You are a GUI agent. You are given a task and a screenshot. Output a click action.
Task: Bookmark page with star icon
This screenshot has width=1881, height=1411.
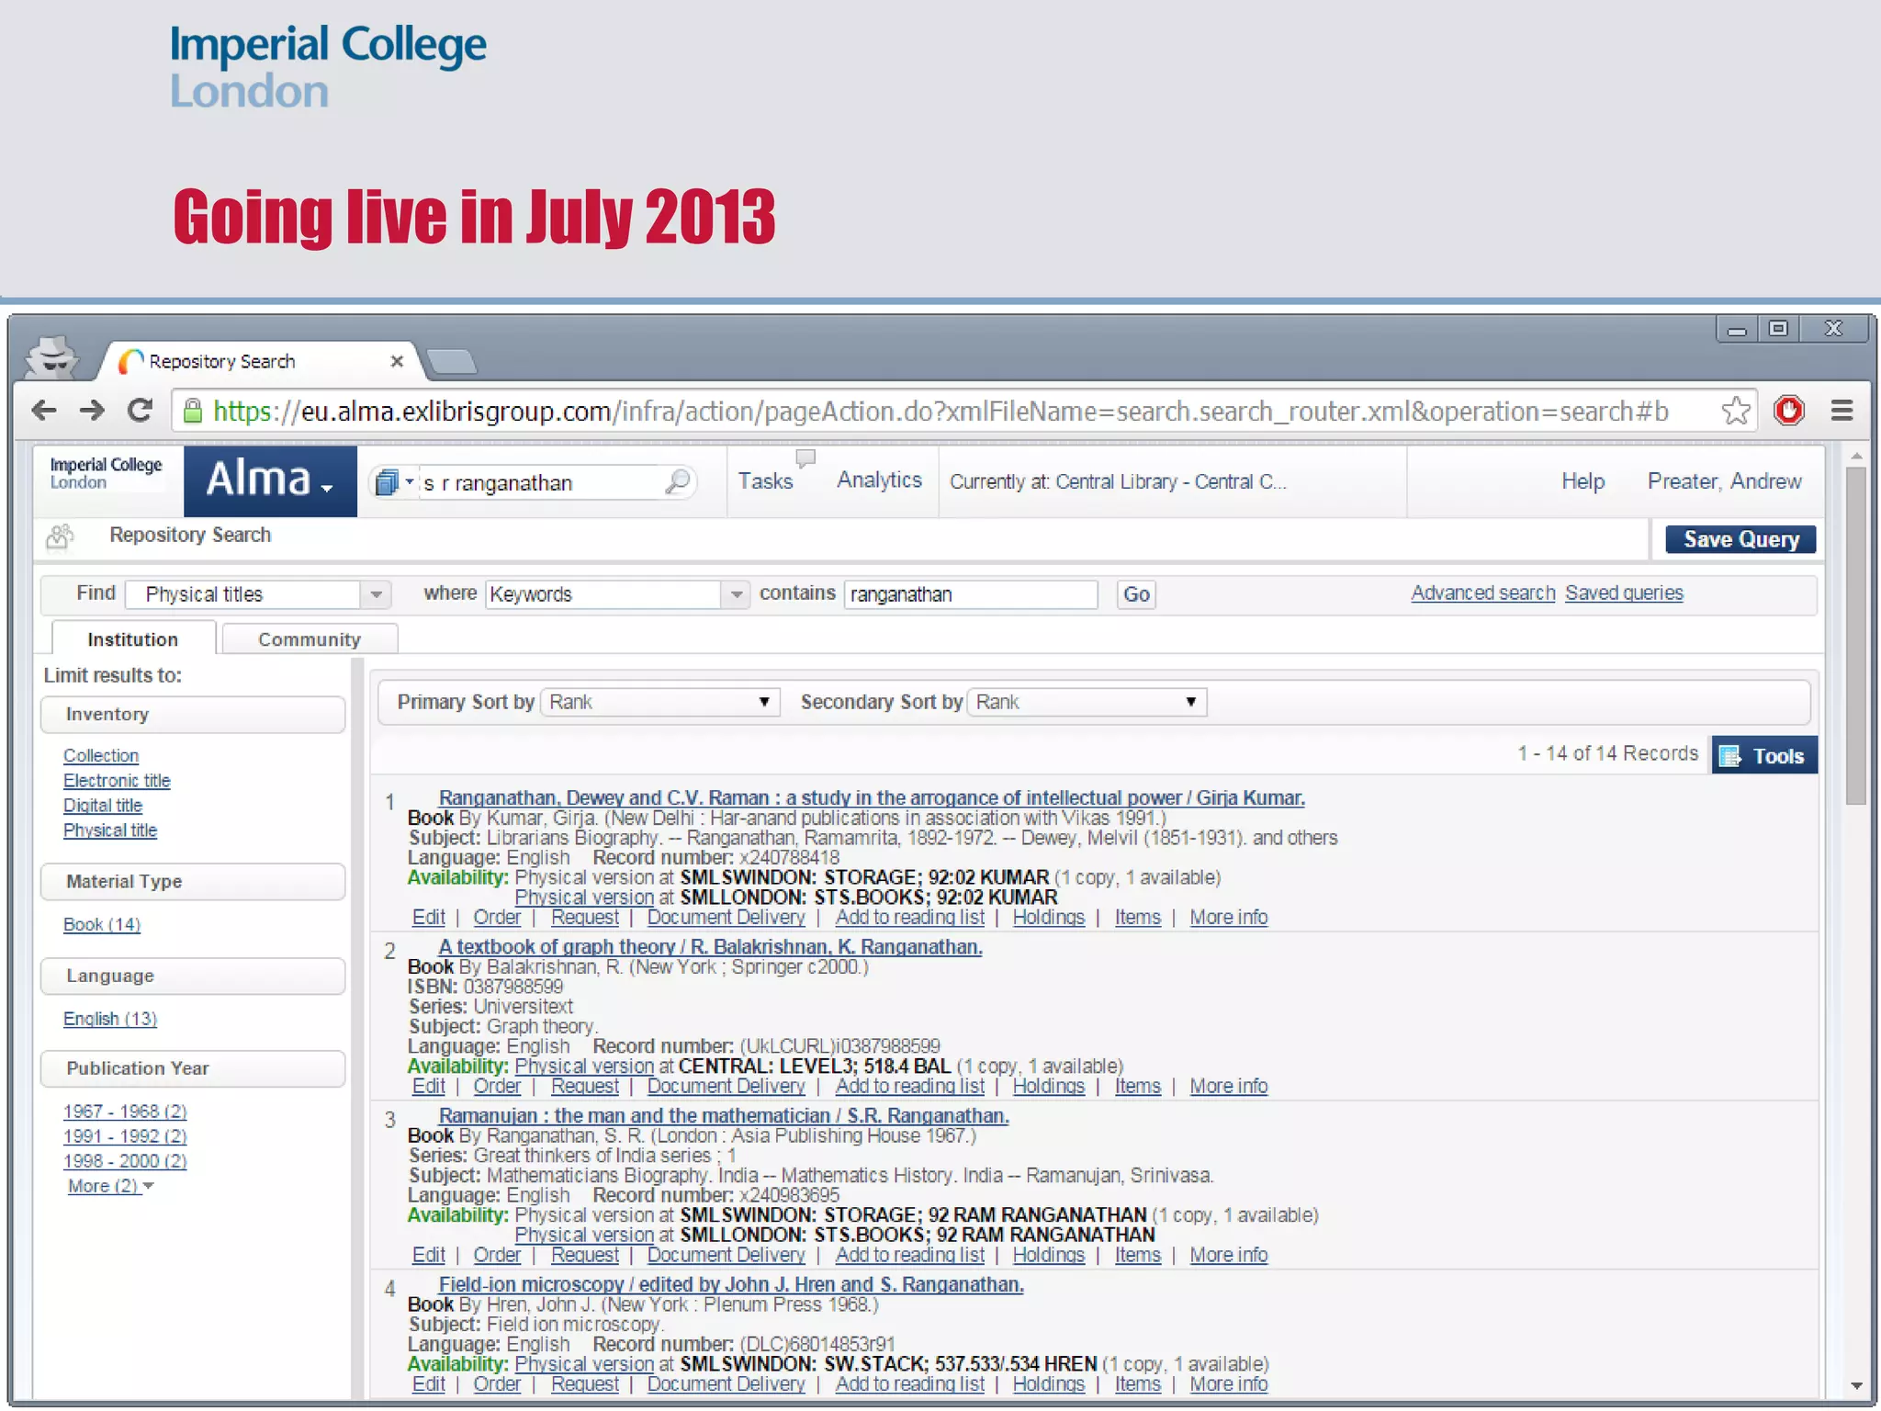coord(1735,411)
